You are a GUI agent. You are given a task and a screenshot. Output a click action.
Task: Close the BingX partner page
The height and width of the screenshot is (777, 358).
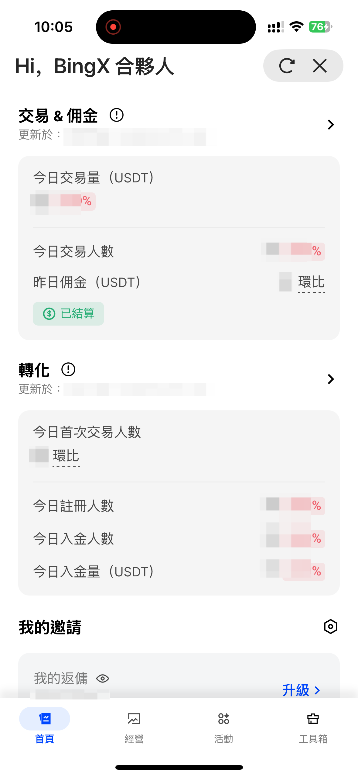(320, 66)
